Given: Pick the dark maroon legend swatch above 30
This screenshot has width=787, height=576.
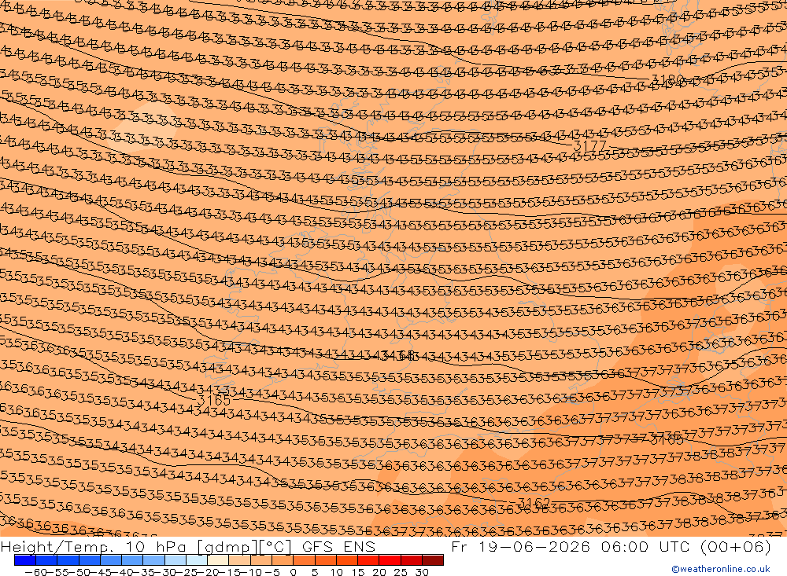Looking at the screenshot, I should (433, 560).
